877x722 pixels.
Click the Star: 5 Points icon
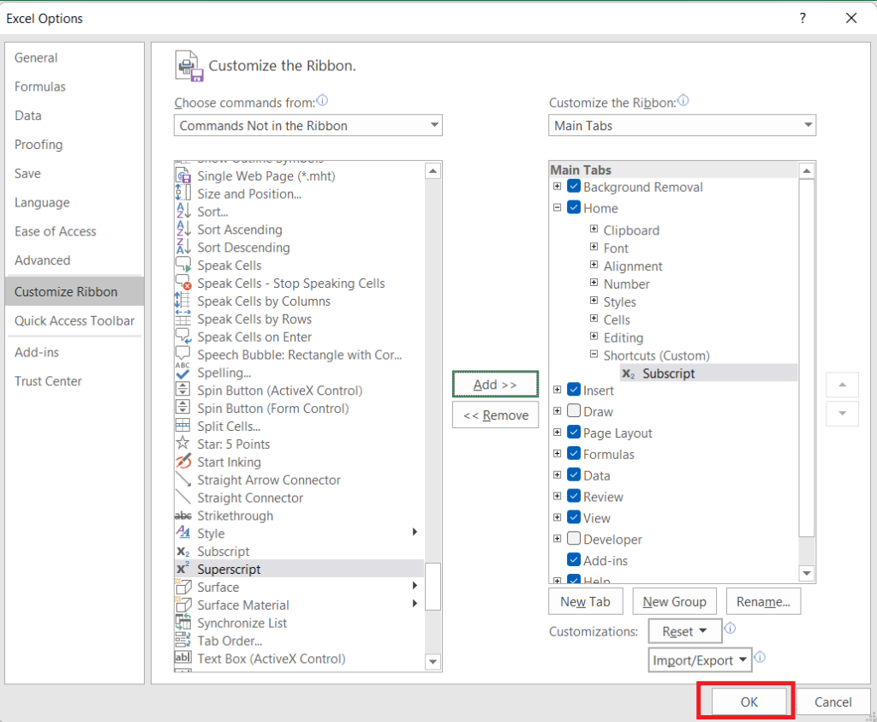point(183,444)
